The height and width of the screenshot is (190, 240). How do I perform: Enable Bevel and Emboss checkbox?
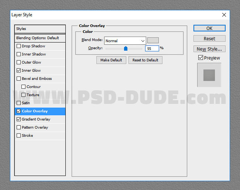tap(18, 78)
